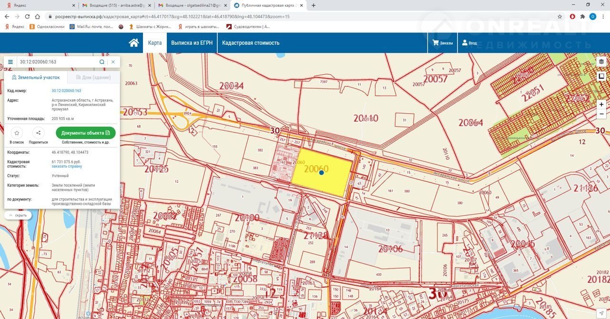Bookmark this page with browser star icon
The width and height of the screenshot is (610, 319).
click(x=560, y=16)
